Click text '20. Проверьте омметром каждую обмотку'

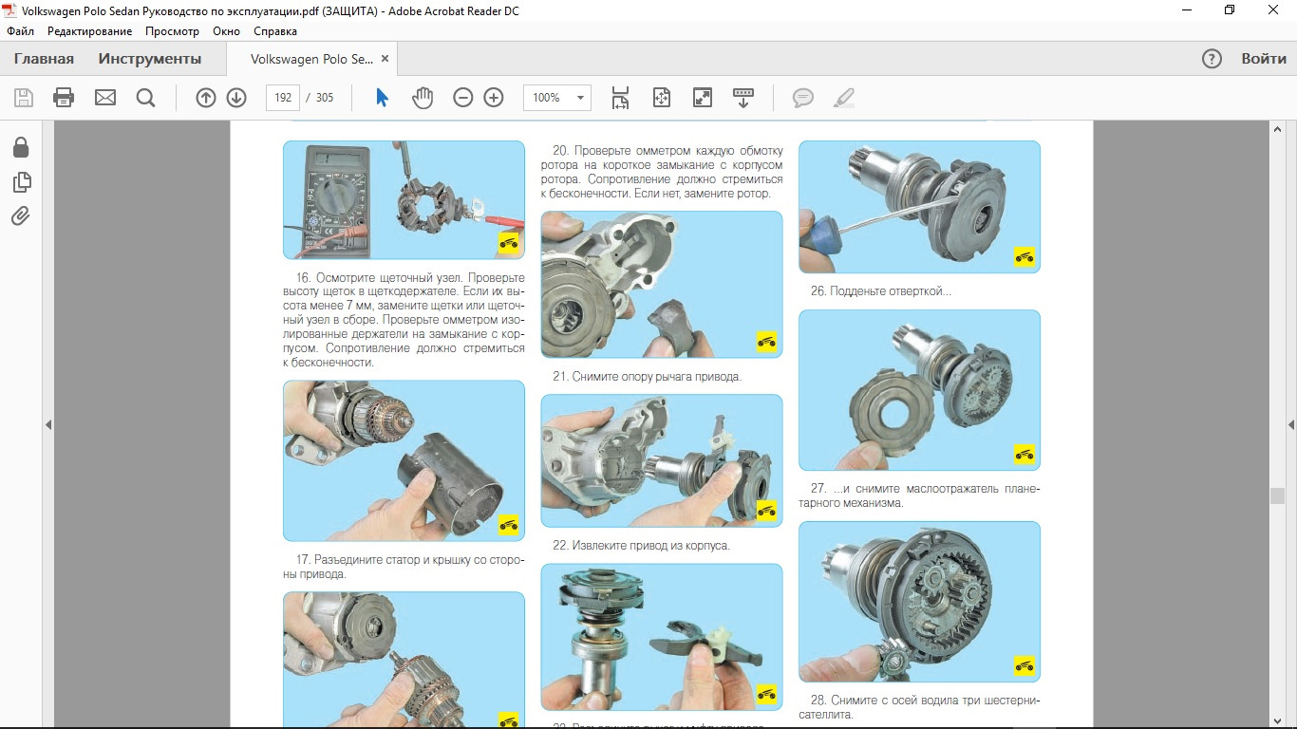667,151
